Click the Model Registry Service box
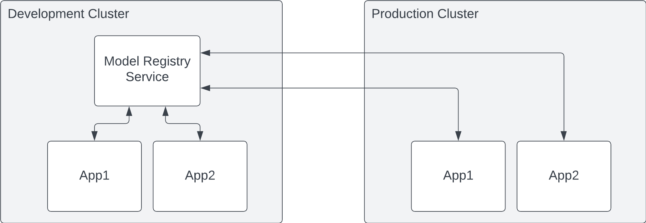 [x=147, y=71]
